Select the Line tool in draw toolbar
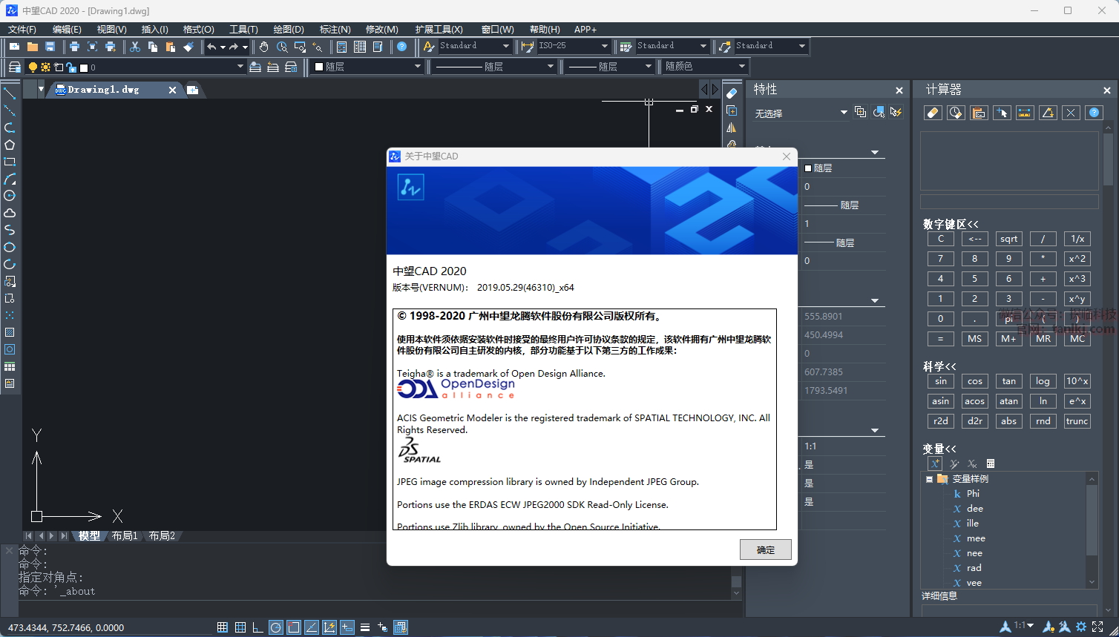Screen dimensions: 1119x637 point(10,93)
